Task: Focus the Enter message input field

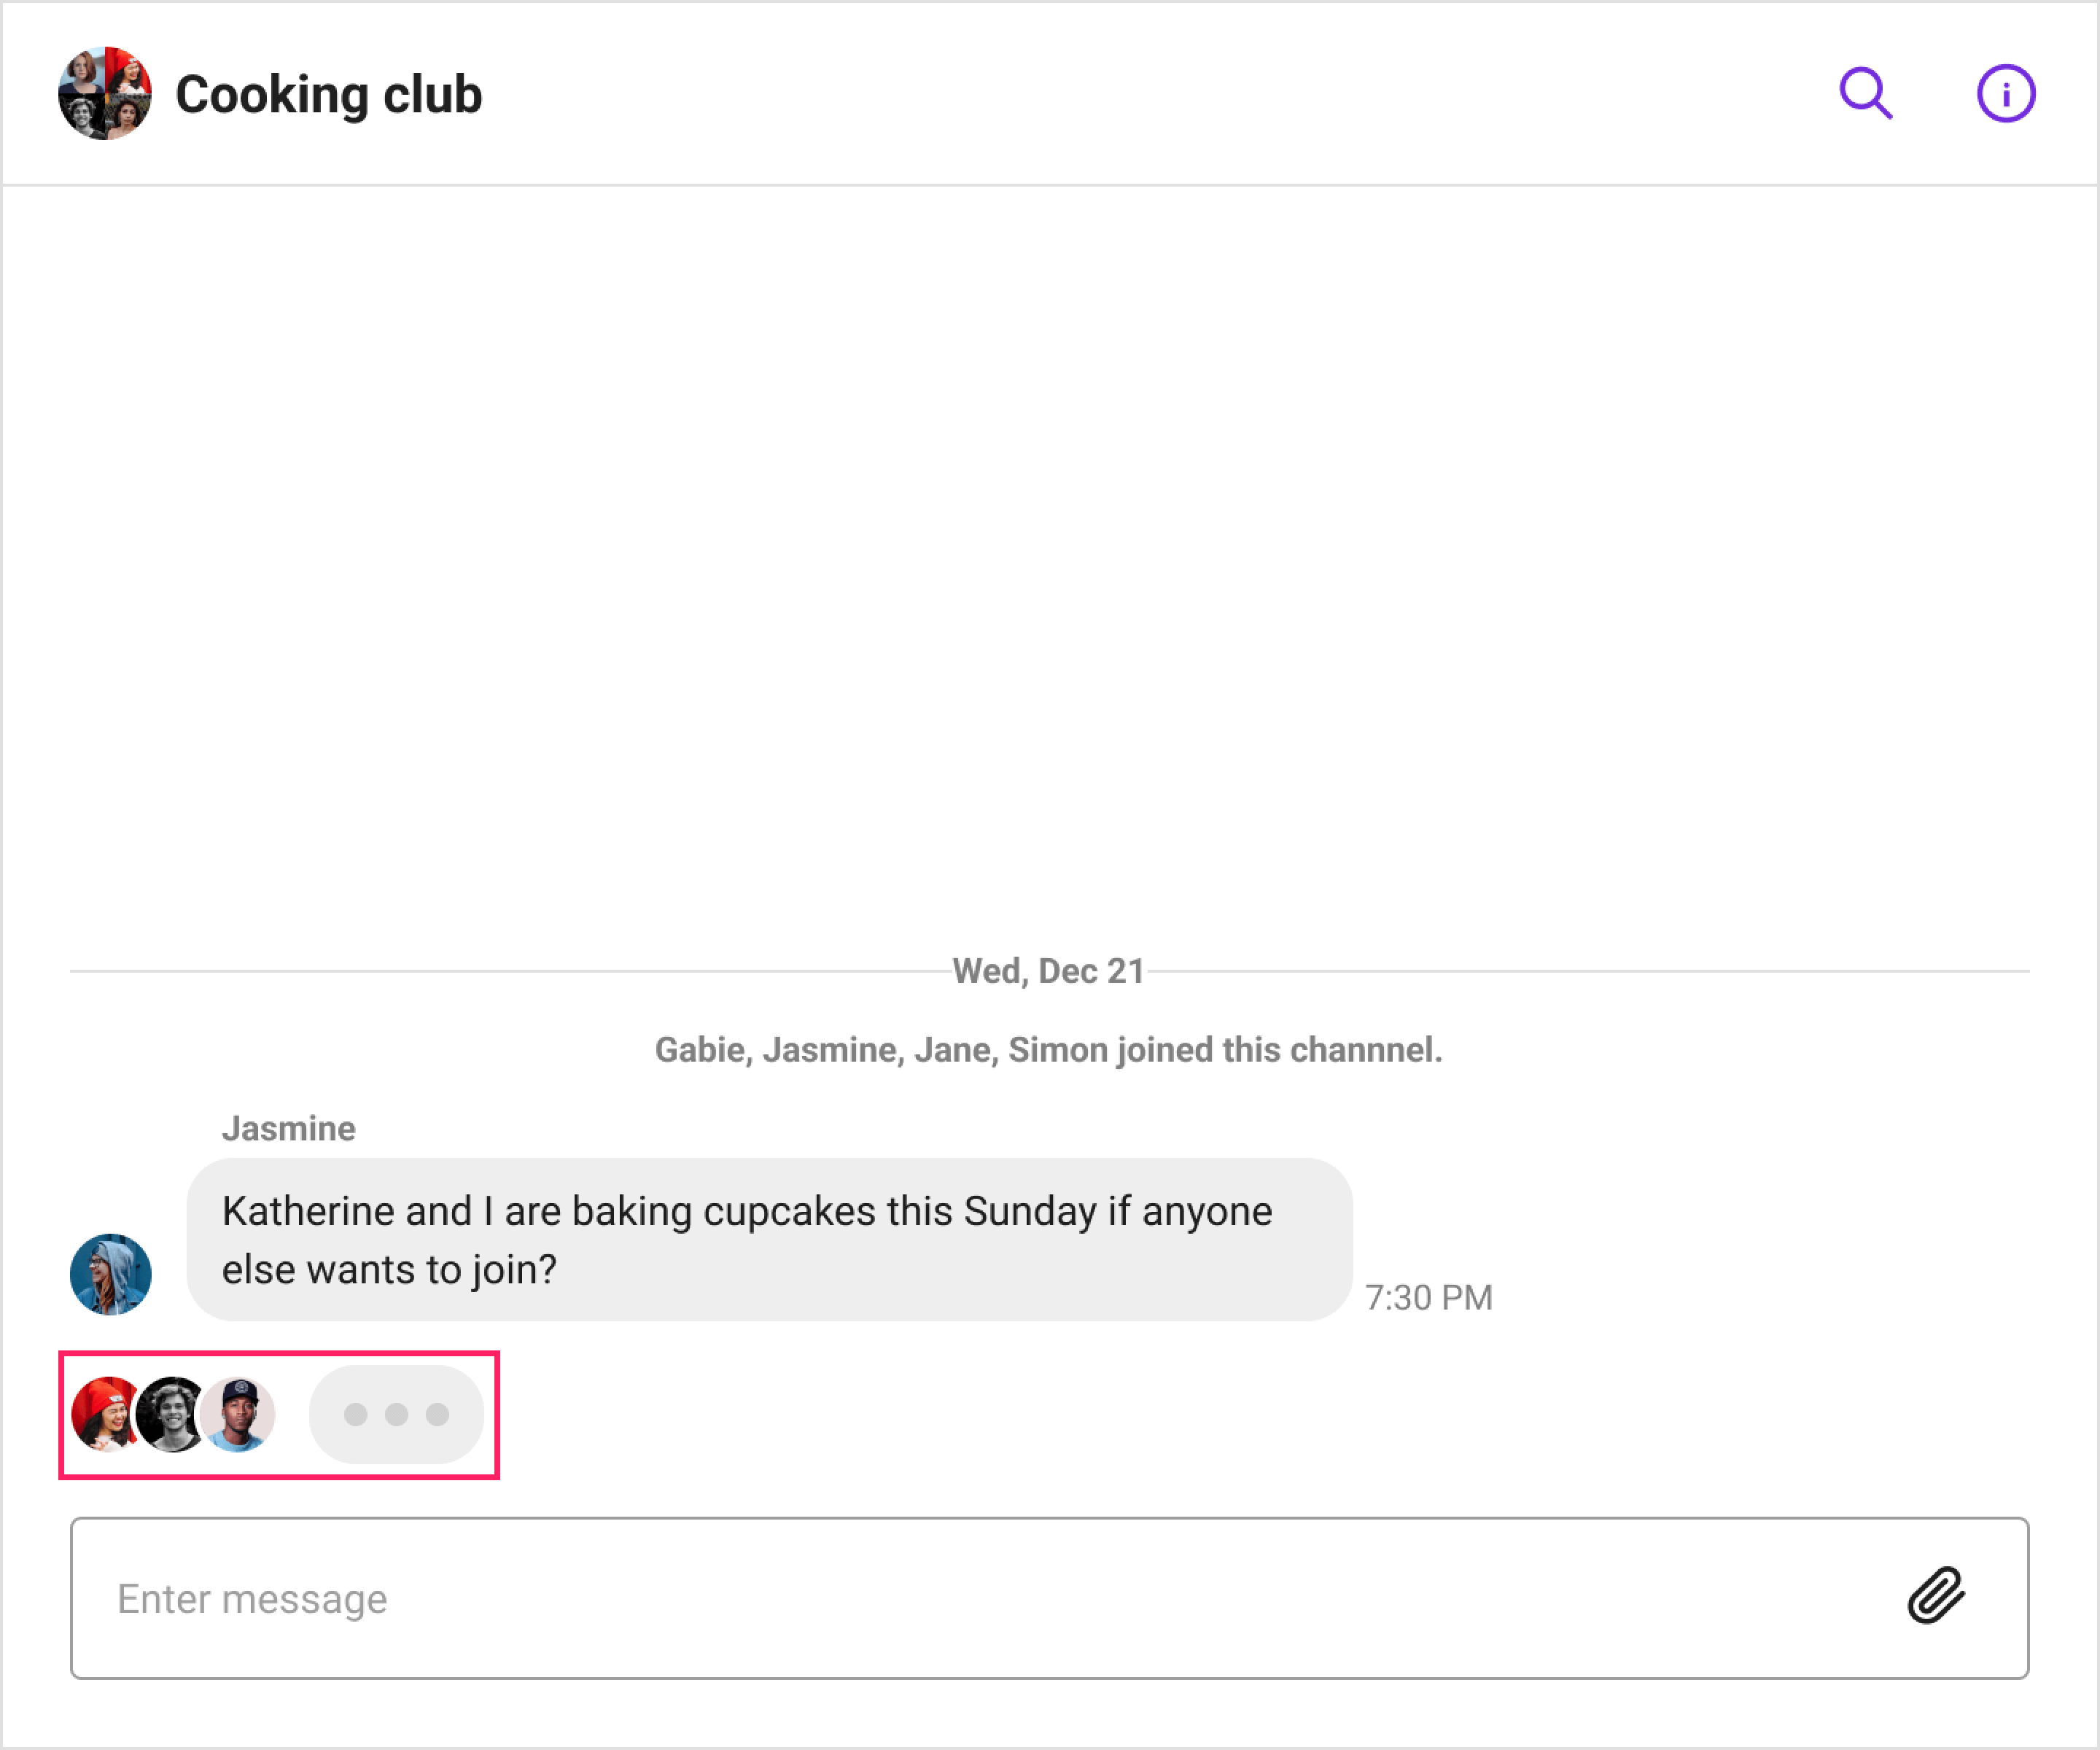Action: (x=1049, y=1598)
